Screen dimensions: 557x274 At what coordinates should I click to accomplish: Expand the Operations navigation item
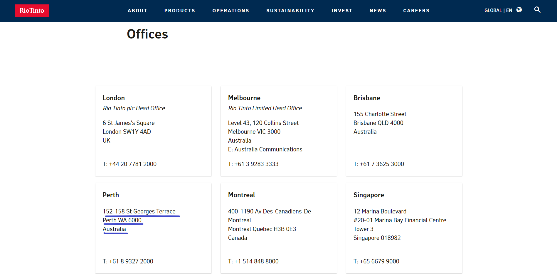pos(230,11)
